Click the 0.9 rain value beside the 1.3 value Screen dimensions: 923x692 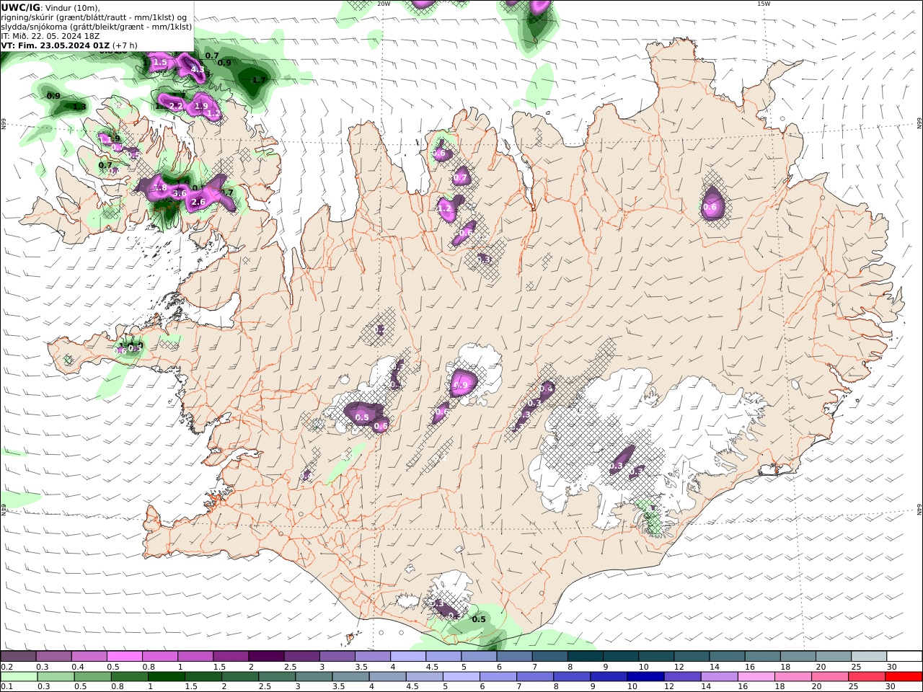pyautogui.click(x=53, y=96)
